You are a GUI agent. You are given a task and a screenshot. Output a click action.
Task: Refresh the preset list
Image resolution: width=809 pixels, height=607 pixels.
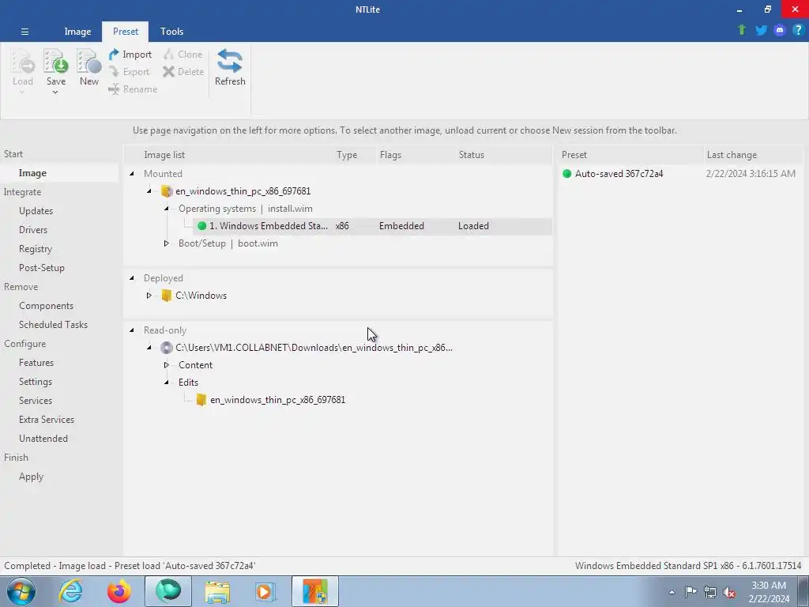click(x=230, y=67)
